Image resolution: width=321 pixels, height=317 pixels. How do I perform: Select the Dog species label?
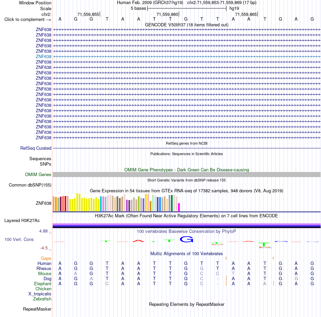point(47,279)
